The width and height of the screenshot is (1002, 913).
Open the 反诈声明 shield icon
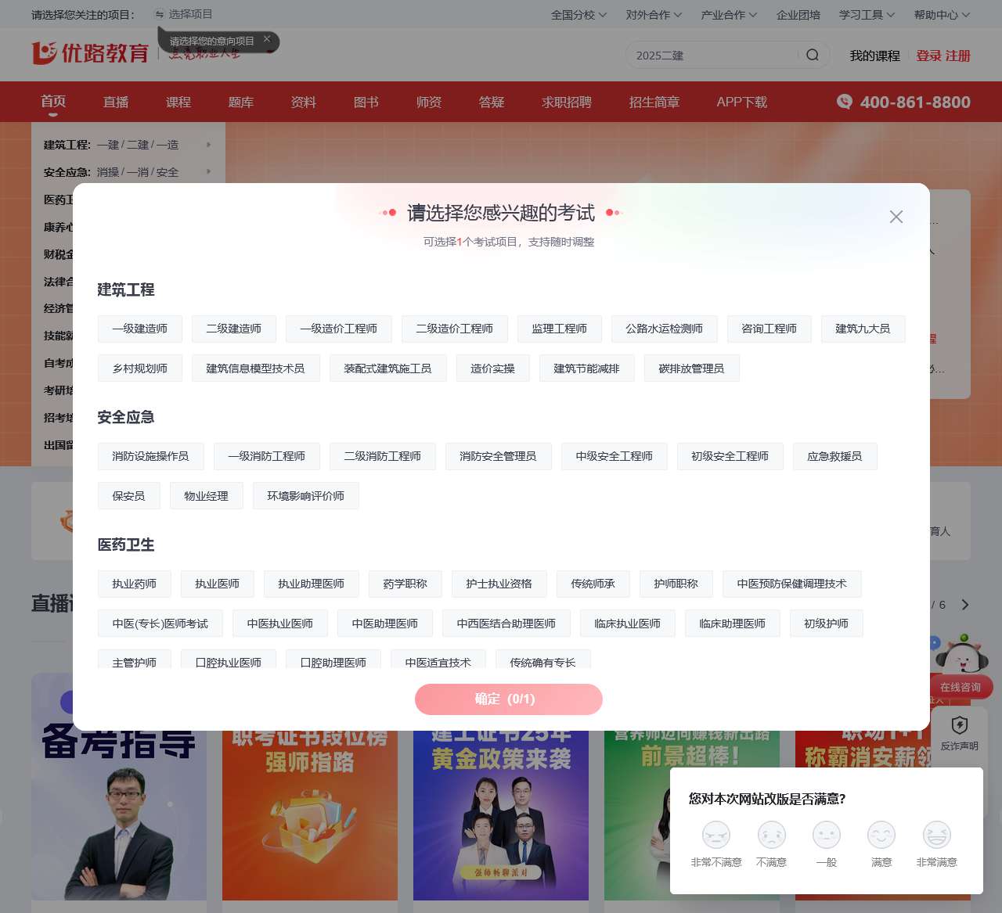pyautogui.click(x=960, y=725)
